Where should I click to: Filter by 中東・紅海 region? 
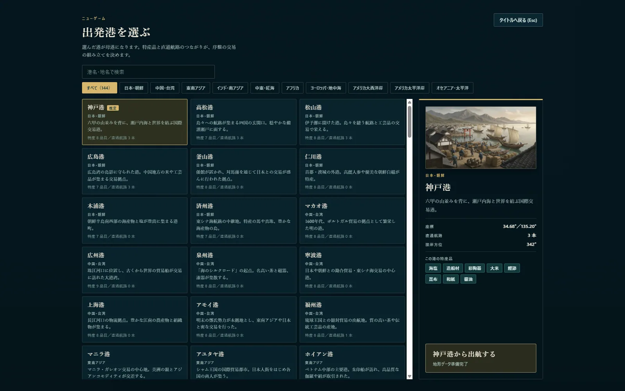265,88
